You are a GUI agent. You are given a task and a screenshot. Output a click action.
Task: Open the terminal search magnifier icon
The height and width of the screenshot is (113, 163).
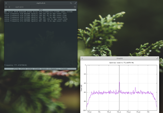click(71, 3)
